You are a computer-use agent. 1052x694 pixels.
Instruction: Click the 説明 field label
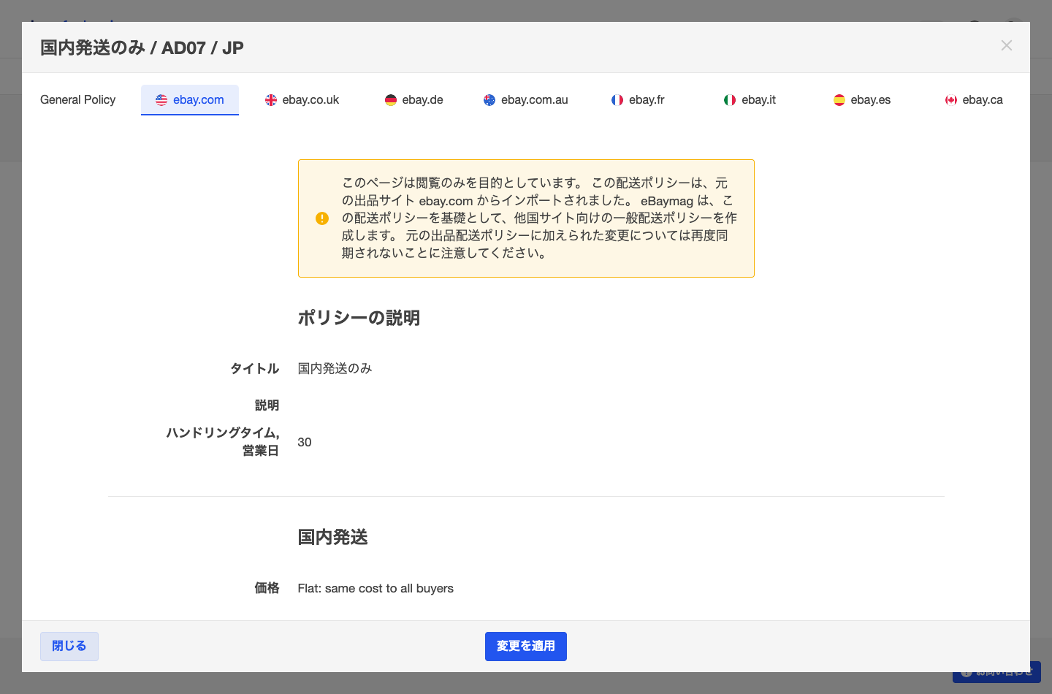(x=267, y=405)
